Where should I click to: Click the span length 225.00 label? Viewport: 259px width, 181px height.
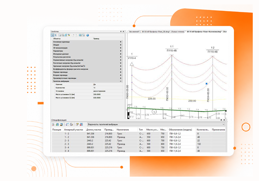(x=152, y=99)
